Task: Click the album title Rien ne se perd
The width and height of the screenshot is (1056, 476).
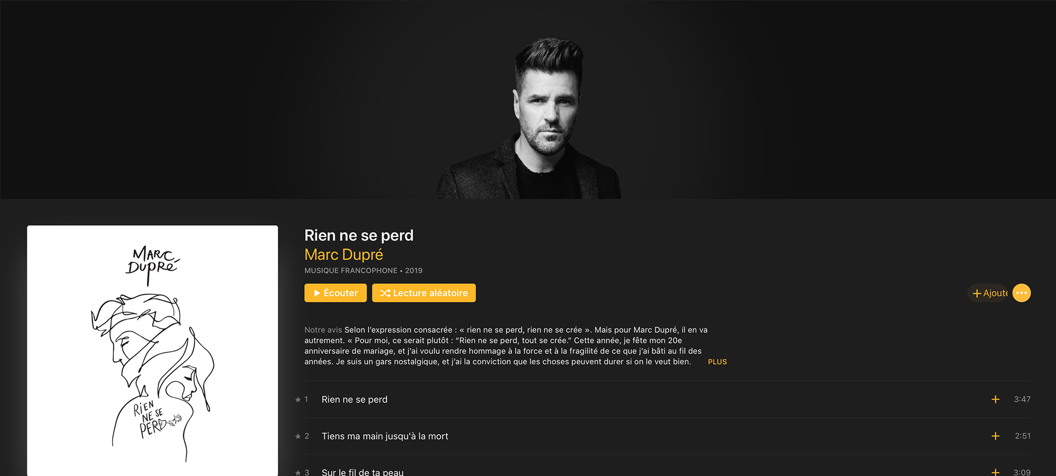Action: pyautogui.click(x=359, y=236)
